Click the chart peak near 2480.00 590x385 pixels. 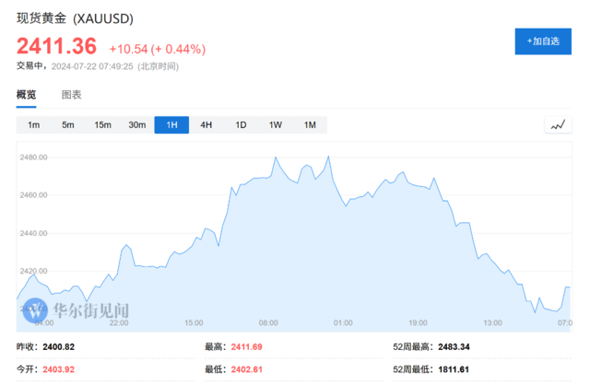(328, 157)
